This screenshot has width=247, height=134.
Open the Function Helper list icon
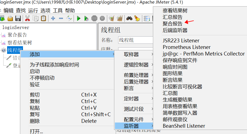(x=147, y=18)
